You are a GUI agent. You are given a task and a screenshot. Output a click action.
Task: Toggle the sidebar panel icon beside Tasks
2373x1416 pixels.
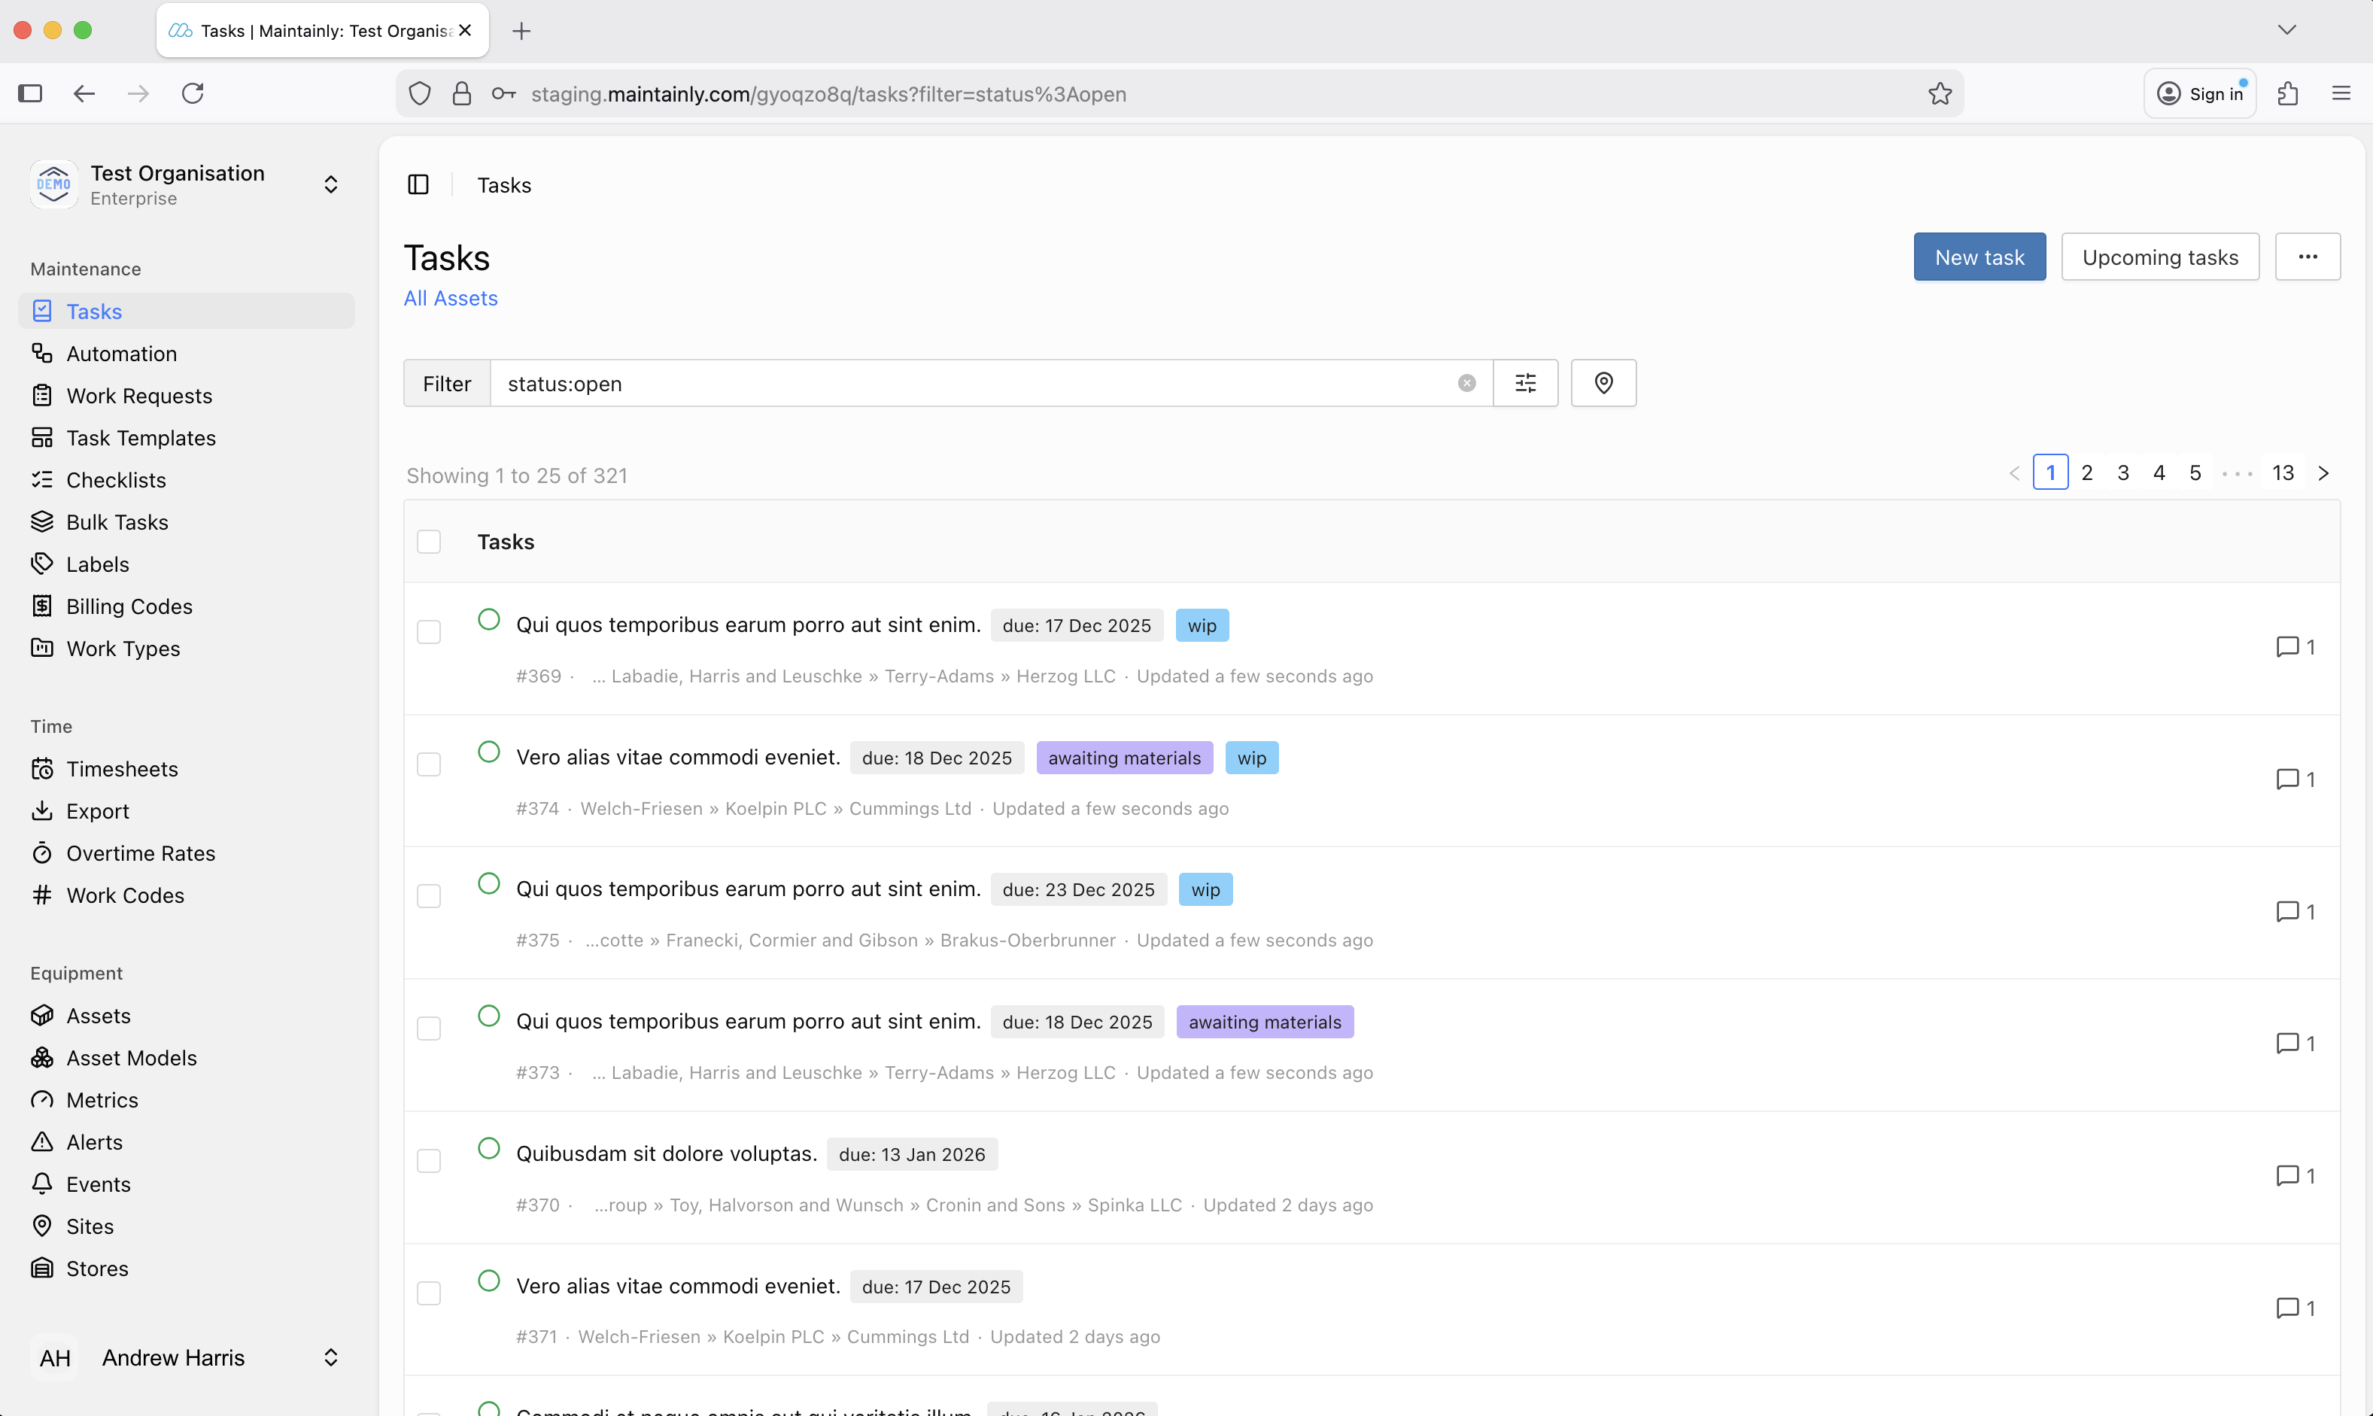click(x=418, y=184)
